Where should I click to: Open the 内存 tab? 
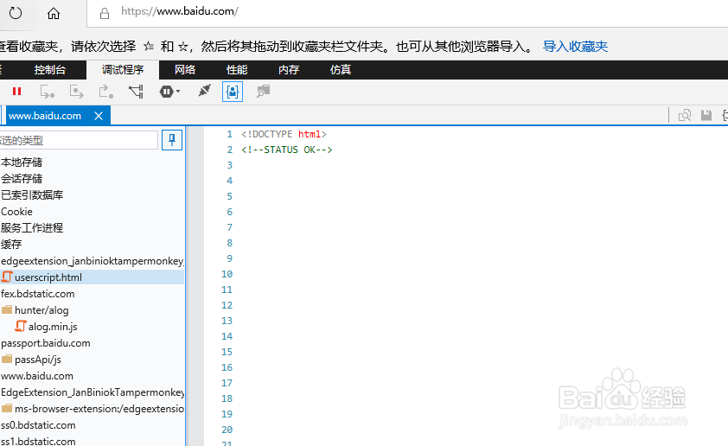[289, 70]
